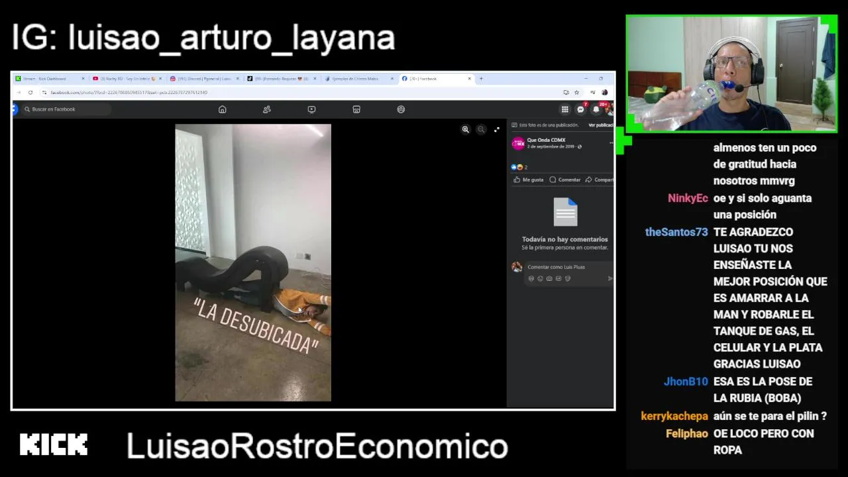Insert an emoji in the comment
848x477 pixels.
pos(540,279)
